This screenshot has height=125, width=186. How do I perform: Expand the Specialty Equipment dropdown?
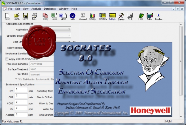(x=69, y=35)
